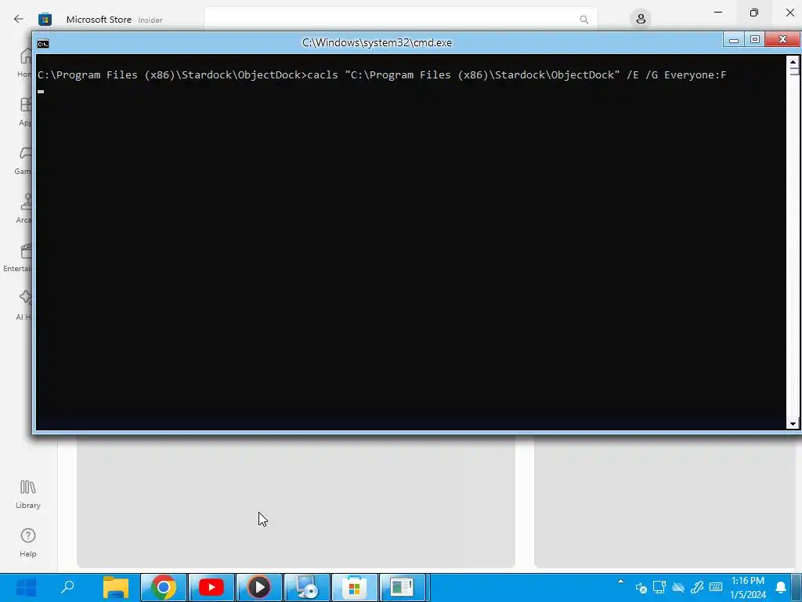Show hidden system tray icons

620,581
